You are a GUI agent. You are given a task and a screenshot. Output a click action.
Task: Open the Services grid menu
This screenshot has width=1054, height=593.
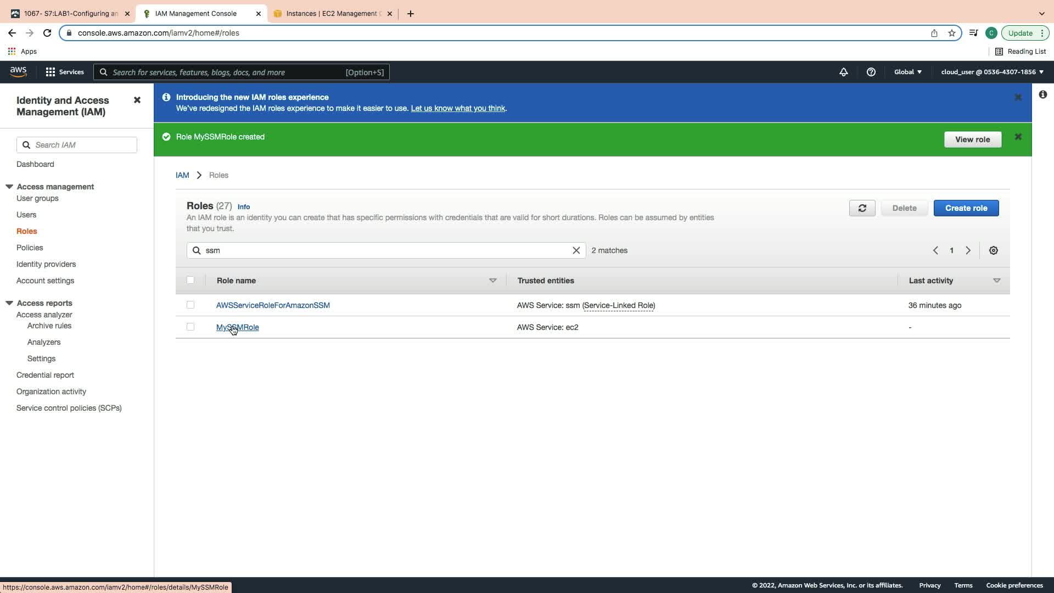tap(65, 72)
